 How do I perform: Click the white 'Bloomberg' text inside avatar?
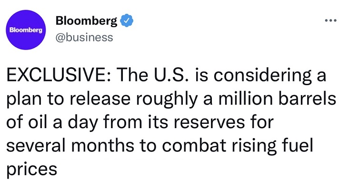(26, 30)
